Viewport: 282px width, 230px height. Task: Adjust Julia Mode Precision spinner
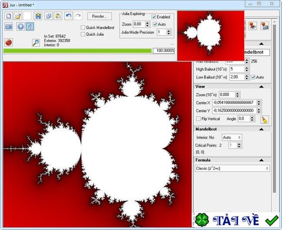[169, 32]
